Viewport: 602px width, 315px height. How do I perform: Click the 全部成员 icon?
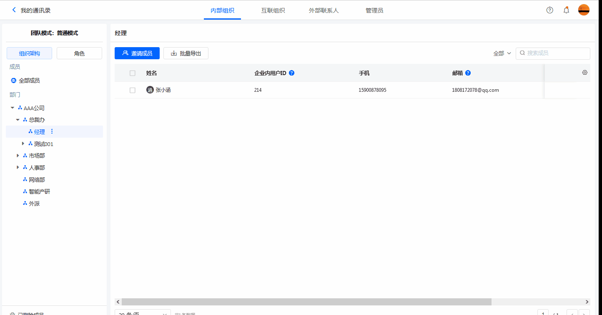click(13, 81)
